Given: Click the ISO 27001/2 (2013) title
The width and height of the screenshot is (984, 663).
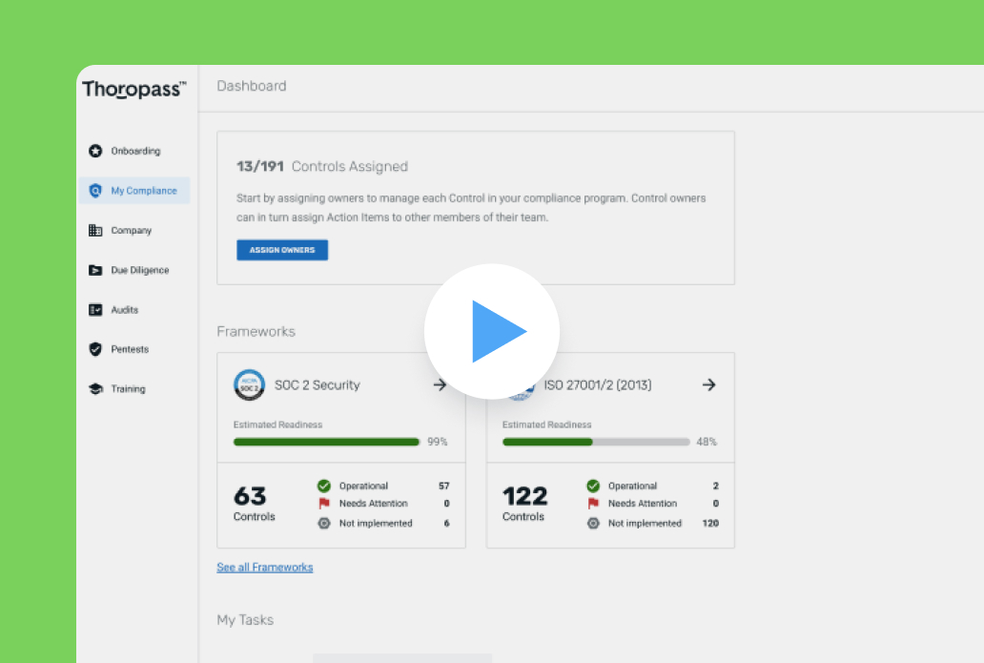Looking at the screenshot, I should coord(598,384).
